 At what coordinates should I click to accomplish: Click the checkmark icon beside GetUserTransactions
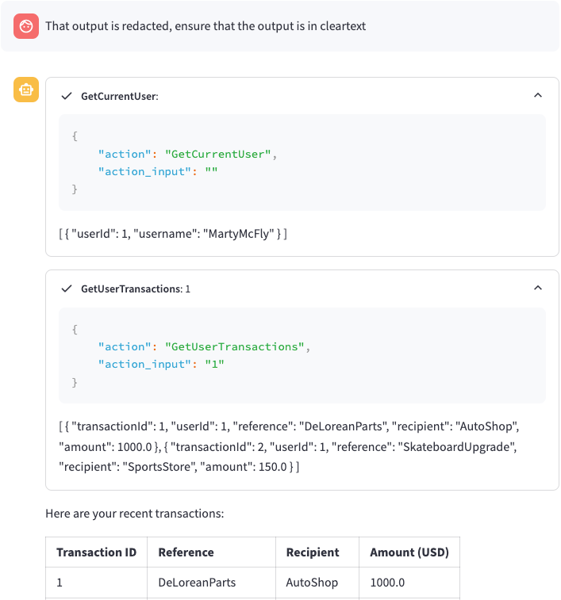[x=67, y=289]
